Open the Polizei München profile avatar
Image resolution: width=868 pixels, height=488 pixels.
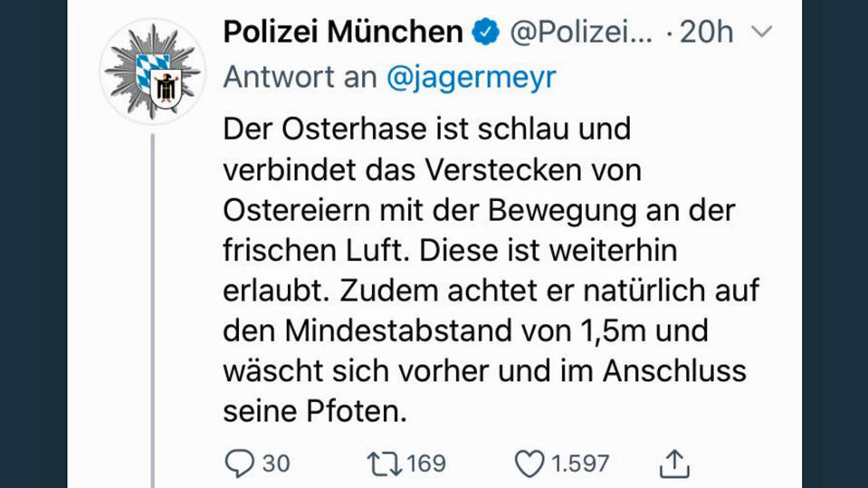click(x=153, y=72)
